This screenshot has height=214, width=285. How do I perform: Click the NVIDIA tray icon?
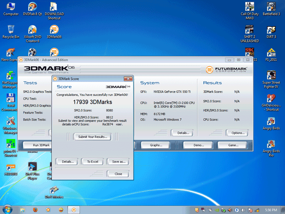pyautogui.click(x=217, y=210)
